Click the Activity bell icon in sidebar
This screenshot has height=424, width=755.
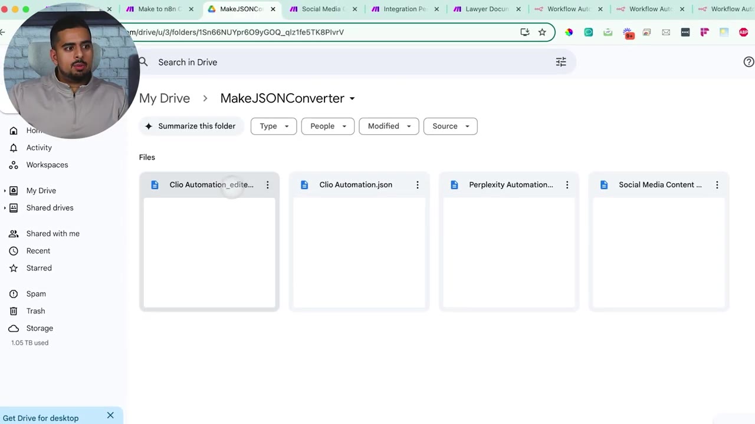coord(14,148)
